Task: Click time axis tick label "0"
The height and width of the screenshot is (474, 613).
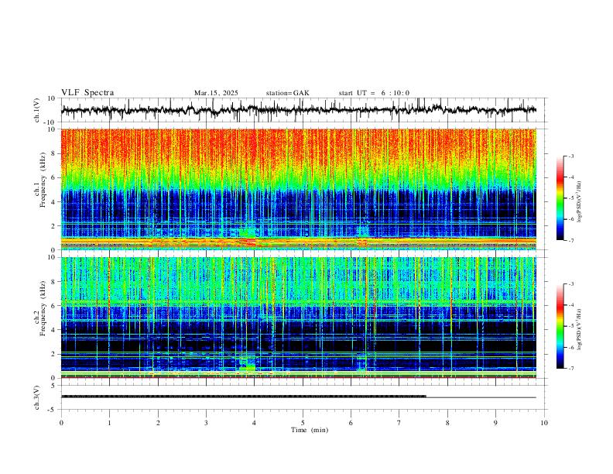Action: click(61, 423)
